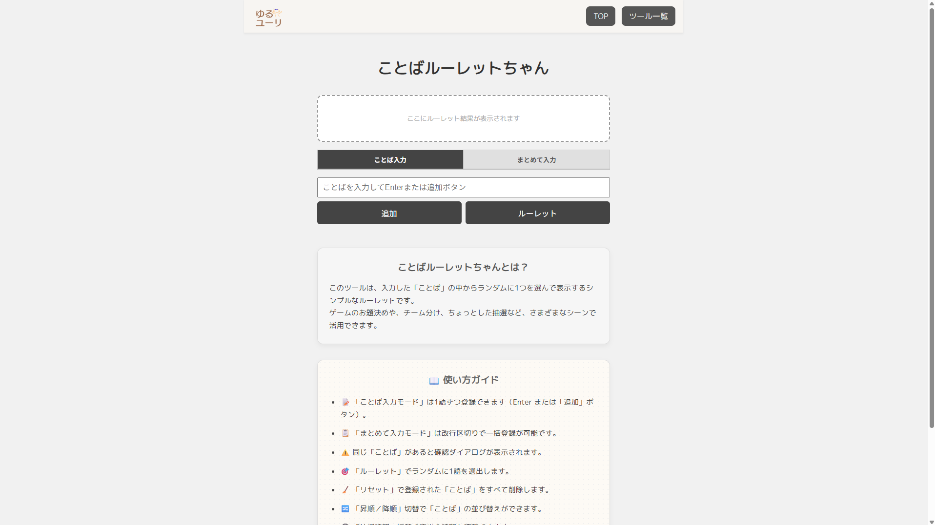Focus the ことばを入力して text field
This screenshot has width=935, height=525.
pyautogui.click(x=463, y=188)
